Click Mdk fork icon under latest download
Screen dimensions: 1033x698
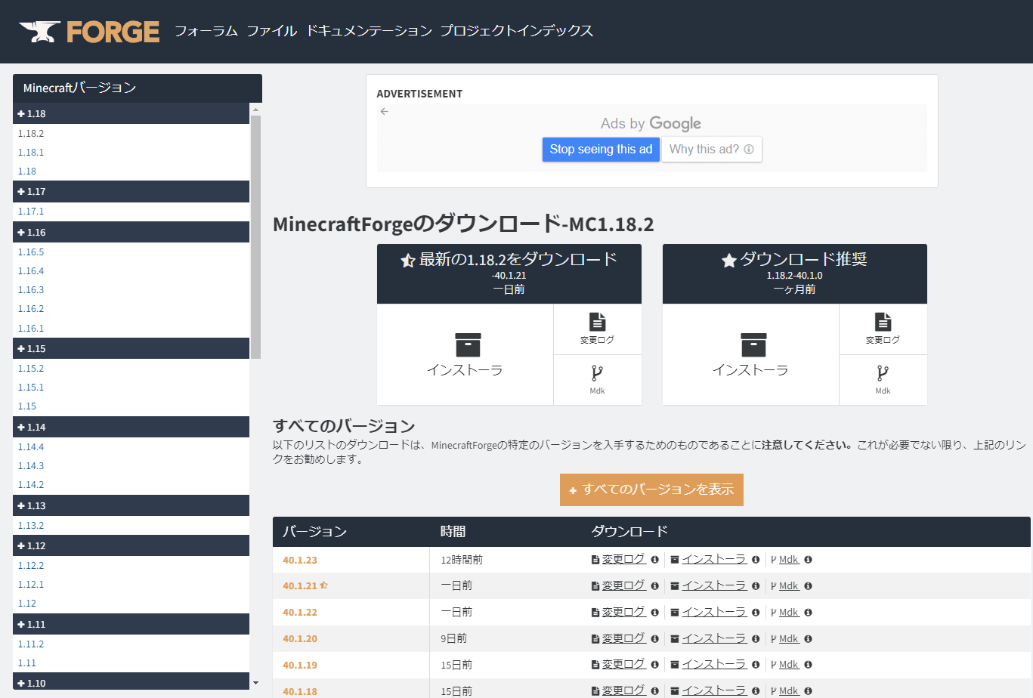click(597, 373)
